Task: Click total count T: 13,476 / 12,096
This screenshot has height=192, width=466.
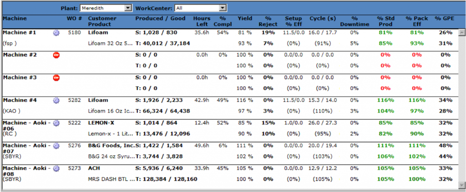Action: tap(162, 134)
